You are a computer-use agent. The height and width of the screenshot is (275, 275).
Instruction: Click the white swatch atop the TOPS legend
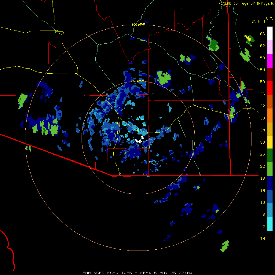[270, 34]
